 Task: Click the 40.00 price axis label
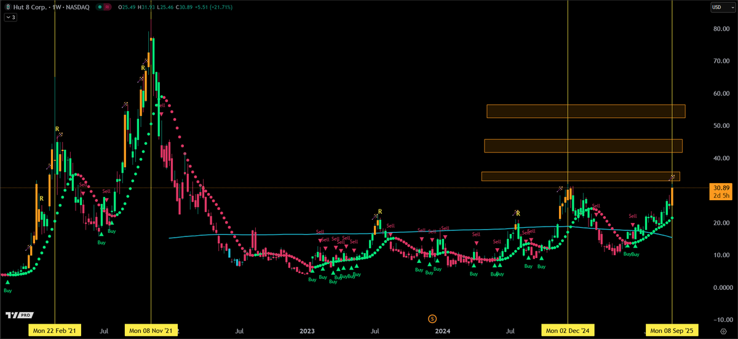coord(721,158)
